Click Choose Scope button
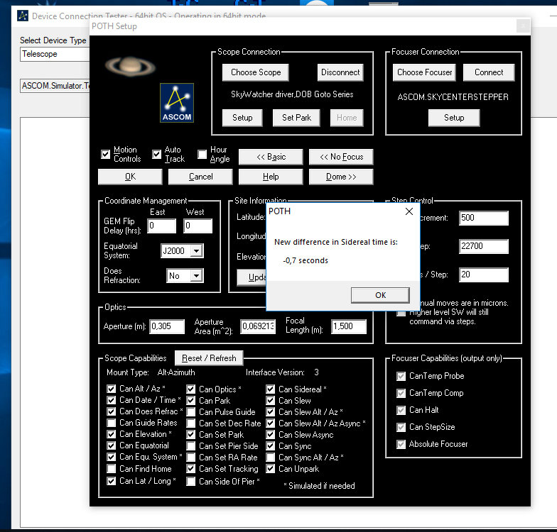Screen dimensions: 557x532 [256, 72]
